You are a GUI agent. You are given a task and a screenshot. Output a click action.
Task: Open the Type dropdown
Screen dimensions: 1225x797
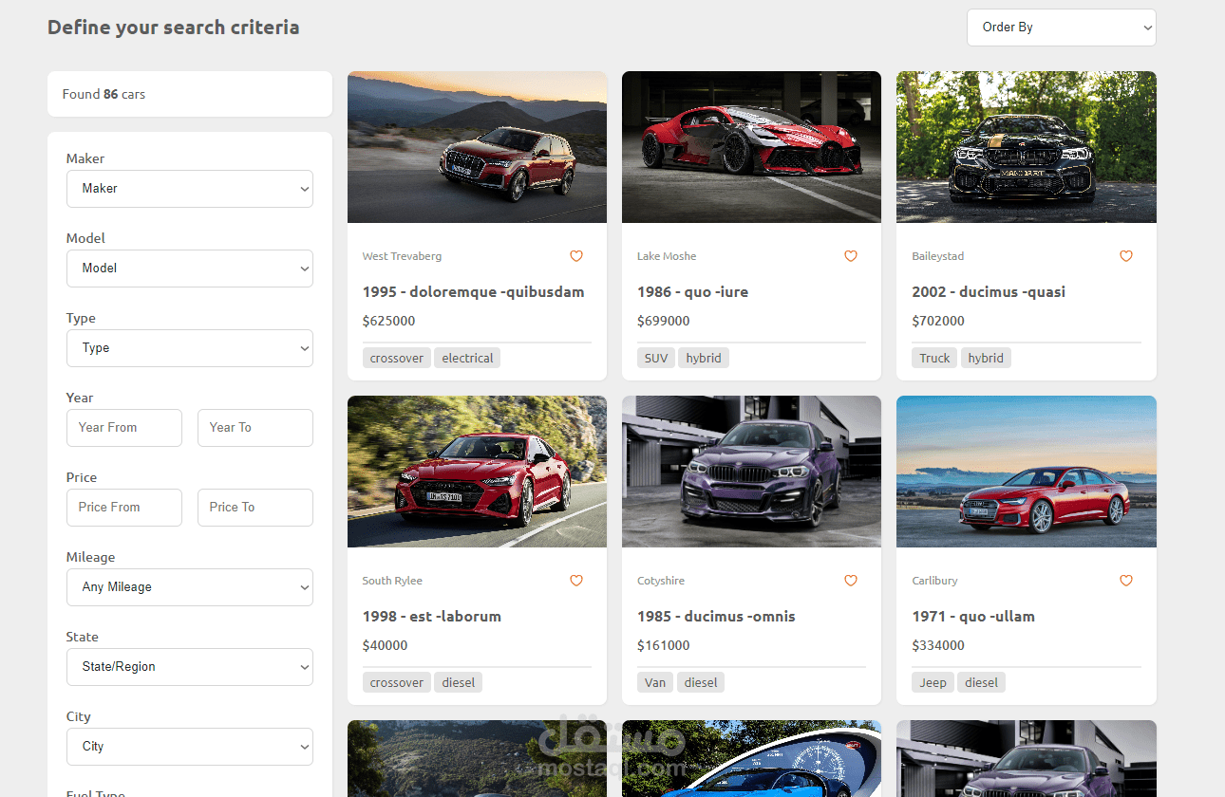(x=190, y=348)
